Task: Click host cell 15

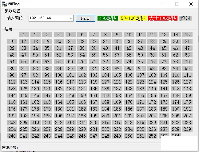Action: click(187, 35)
